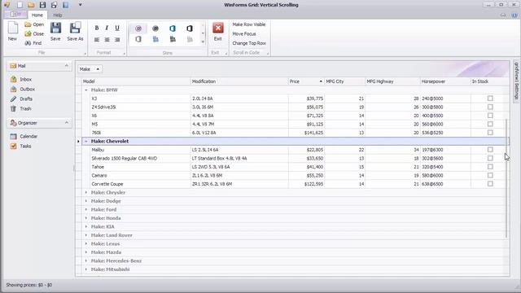Click the Modification column header
Image resolution: width=521 pixels, height=293 pixels.
click(x=239, y=81)
